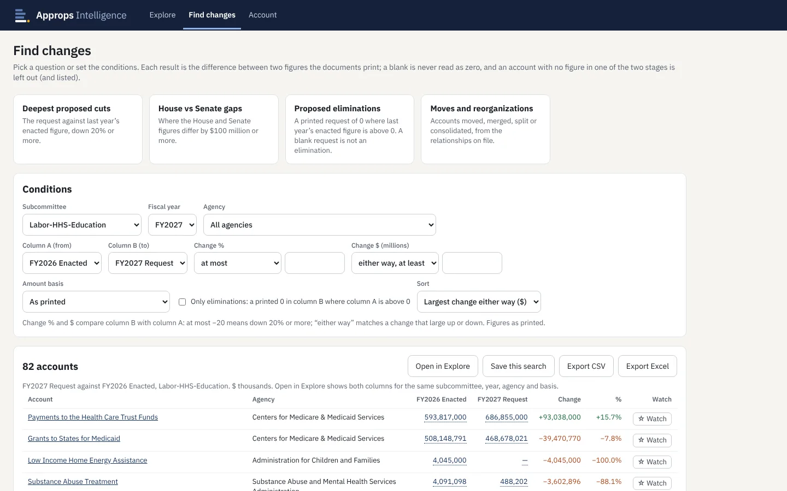The image size is (787, 491).
Task: Click the 82 accounts heading
Action: 50,367
